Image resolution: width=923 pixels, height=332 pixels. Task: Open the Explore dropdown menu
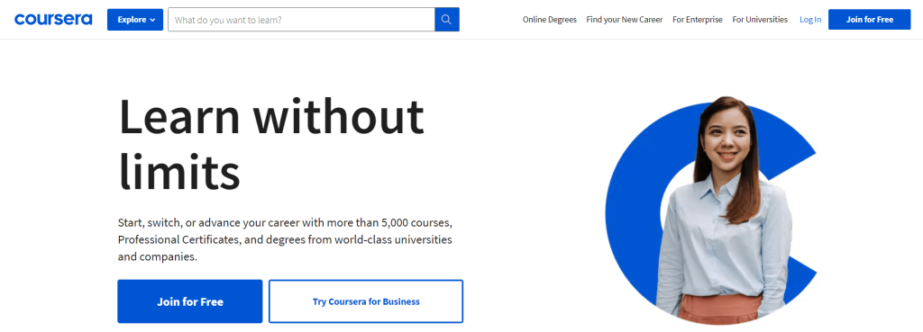pos(135,20)
